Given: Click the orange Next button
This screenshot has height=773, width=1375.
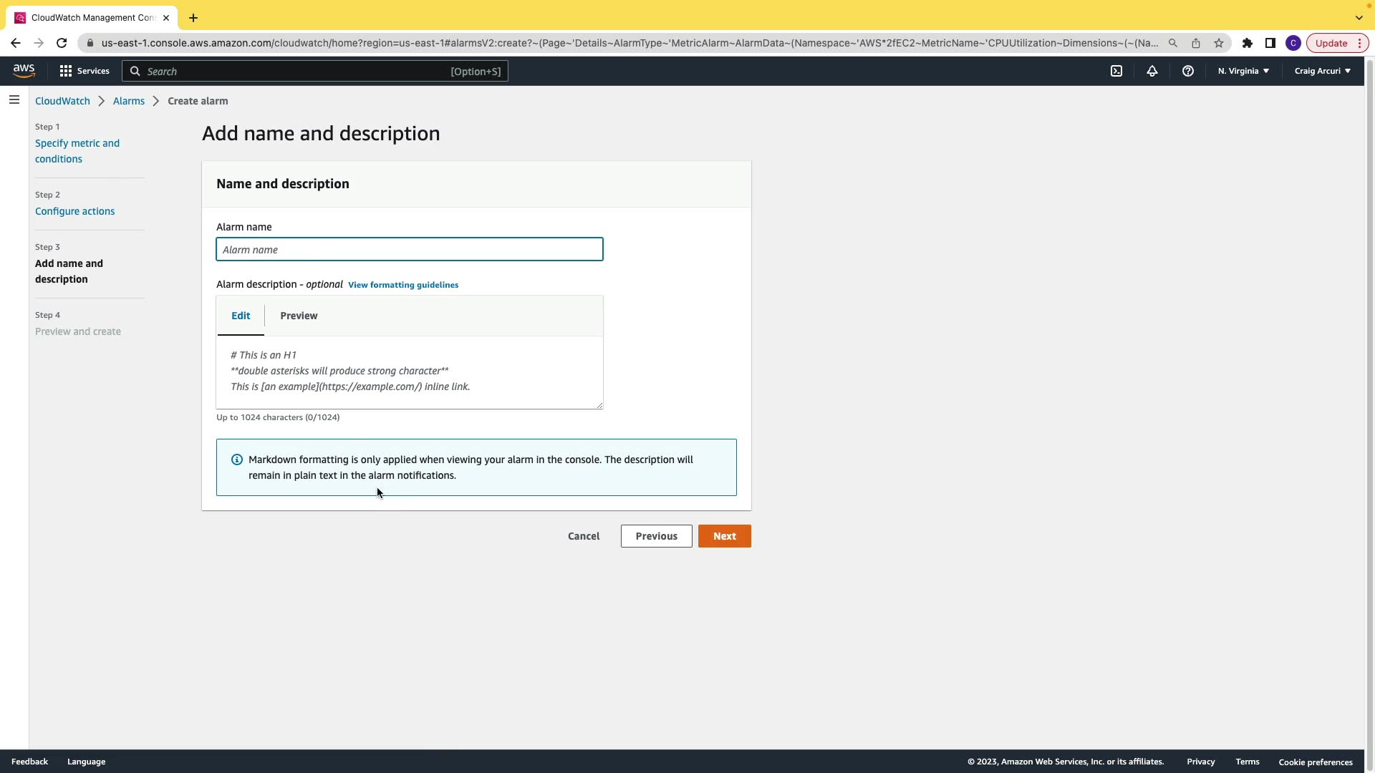Looking at the screenshot, I should pos(724,536).
